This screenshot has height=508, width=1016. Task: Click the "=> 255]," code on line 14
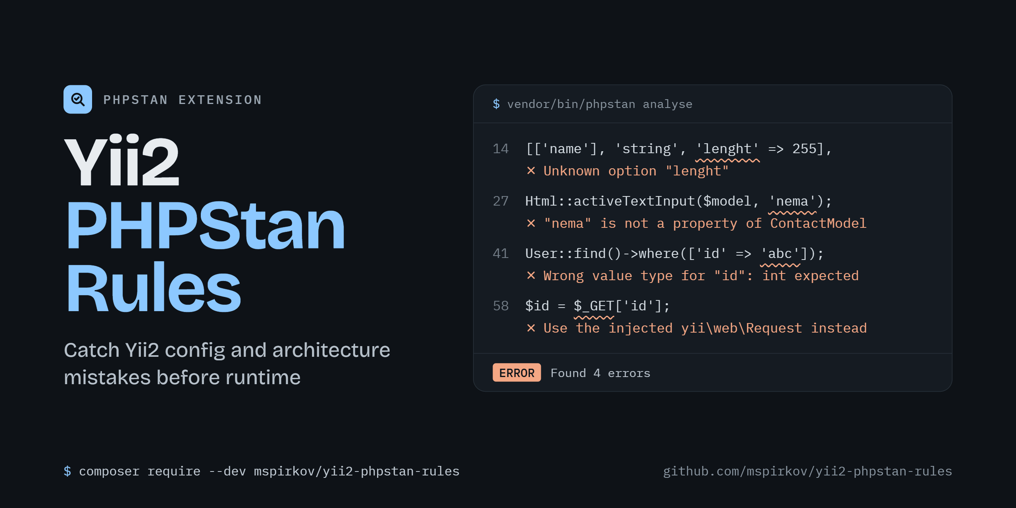(800, 149)
